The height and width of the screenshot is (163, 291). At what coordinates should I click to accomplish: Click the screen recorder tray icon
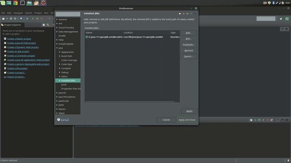pyautogui.click(x=265, y=3)
